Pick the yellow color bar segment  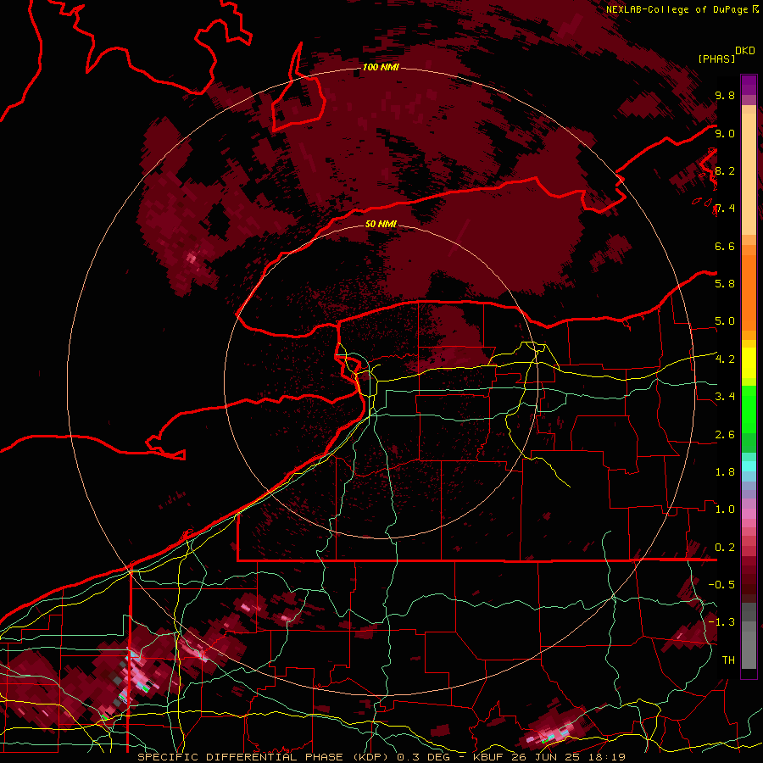tap(749, 363)
